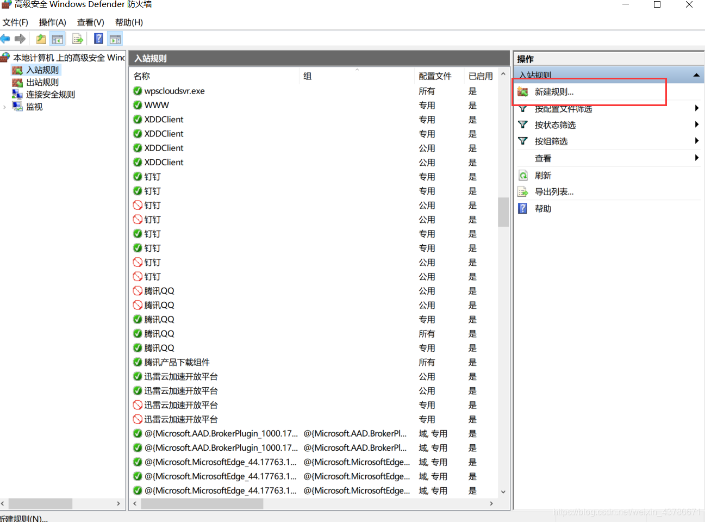This screenshot has height=522, width=705.
Task: Click 刷新 in the actions pane
Action: tap(543, 175)
